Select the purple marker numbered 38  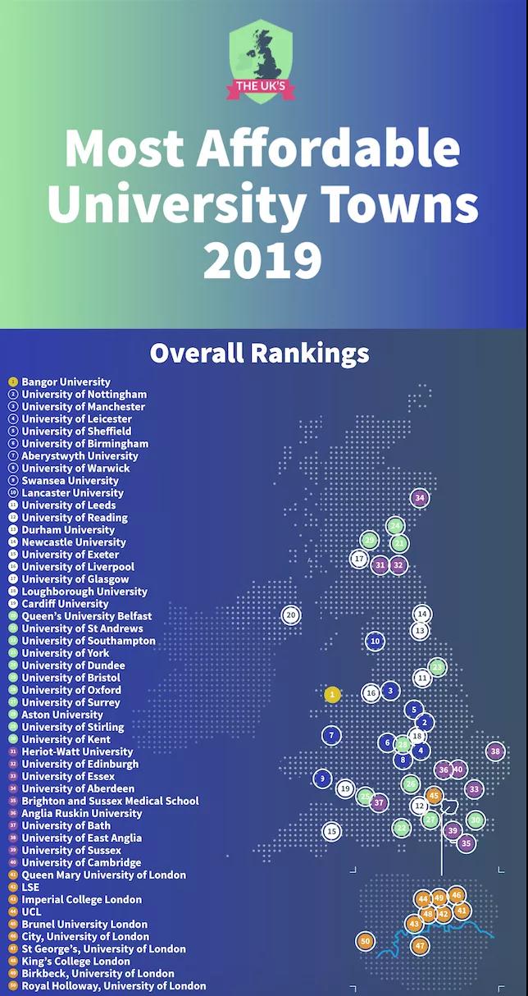[494, 751]
